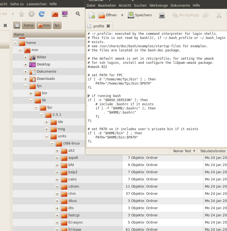
Task: Click the scissors cut icon in the editor
Action: (x=219, y=15)
